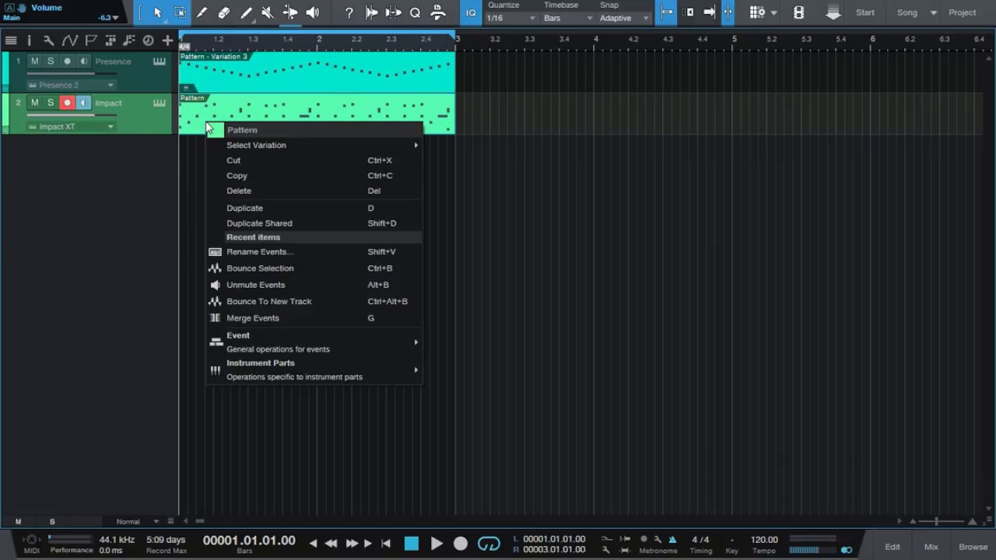Record-arm the Presence track

coord(67,61)
